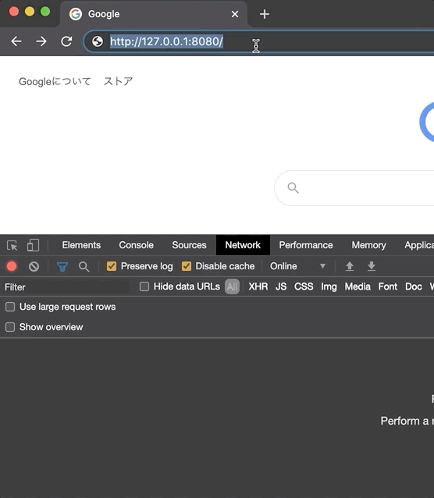Open the Application tab
This screenshot has width=434, height=498.
click(x=418, y=245)
